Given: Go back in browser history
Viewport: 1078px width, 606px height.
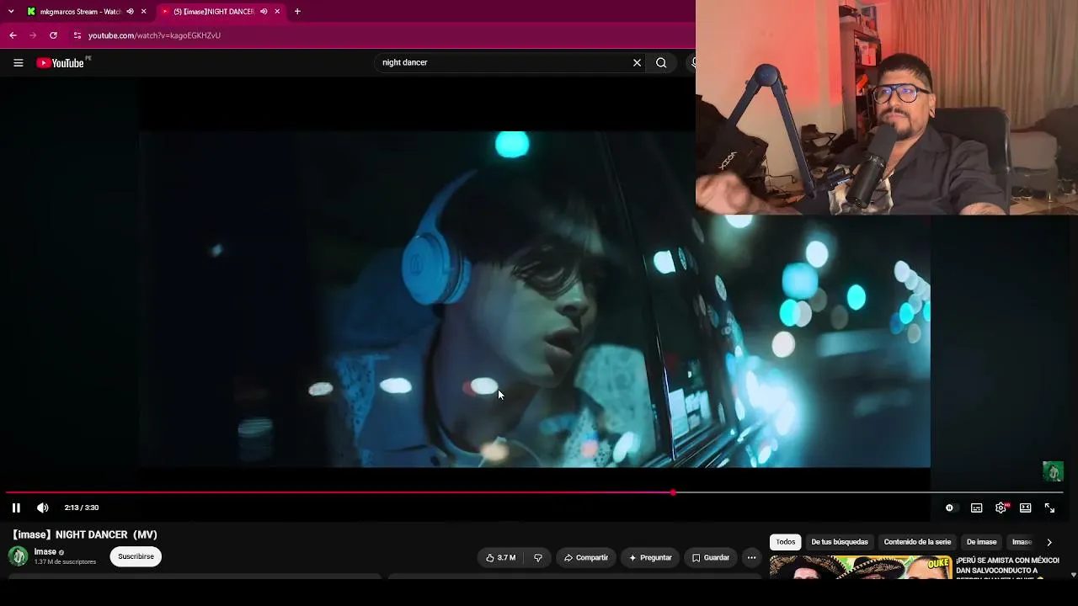Looking at the screenshot, I should (13, 35).
